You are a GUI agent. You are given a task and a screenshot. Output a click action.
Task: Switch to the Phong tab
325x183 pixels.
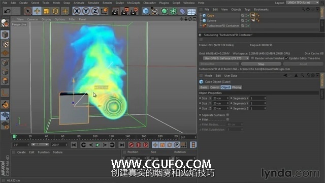pos(237,87)
